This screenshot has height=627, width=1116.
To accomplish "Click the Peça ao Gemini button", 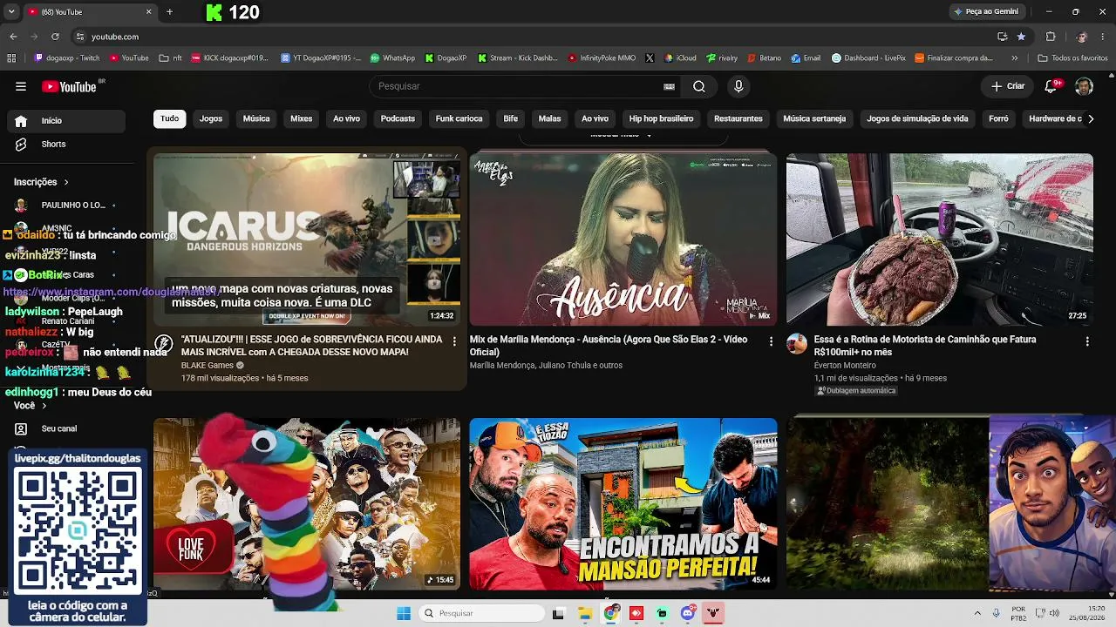I will point(987,11).
